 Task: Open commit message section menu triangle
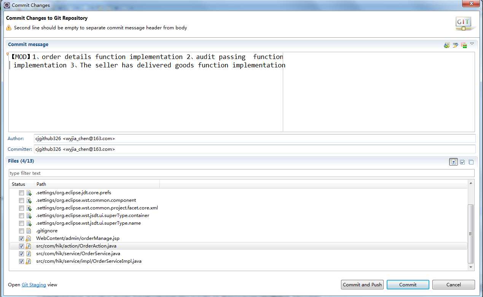coord(472,44)
